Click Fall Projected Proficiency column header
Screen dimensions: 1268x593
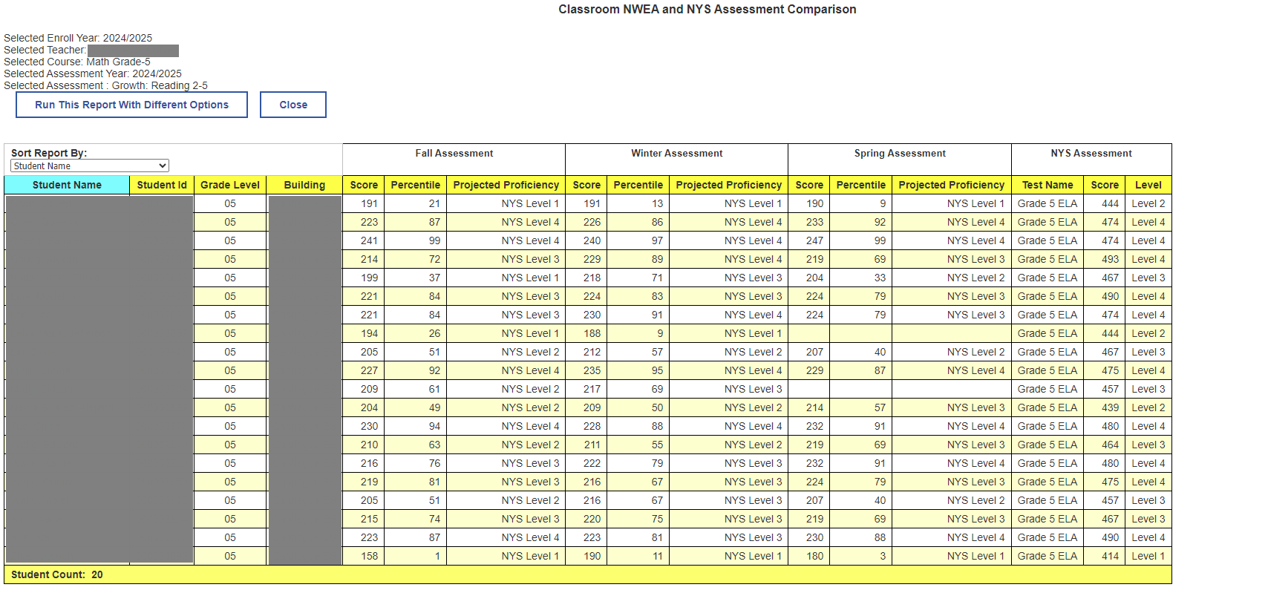tap(506, 185)
